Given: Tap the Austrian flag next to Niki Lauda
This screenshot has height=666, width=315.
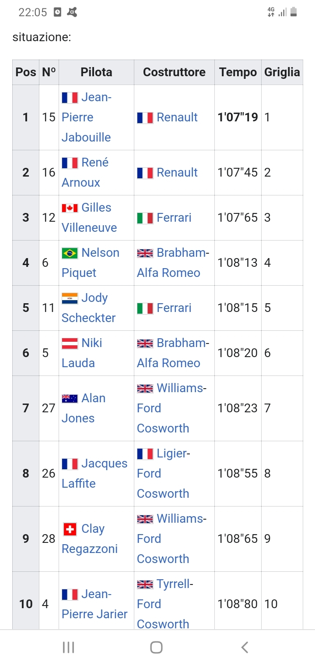Looking at the screenshot, I should pyautogui.click(x=70, y=343).
